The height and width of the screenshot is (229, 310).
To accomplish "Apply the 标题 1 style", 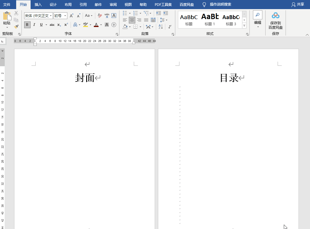I will [210, 19].
